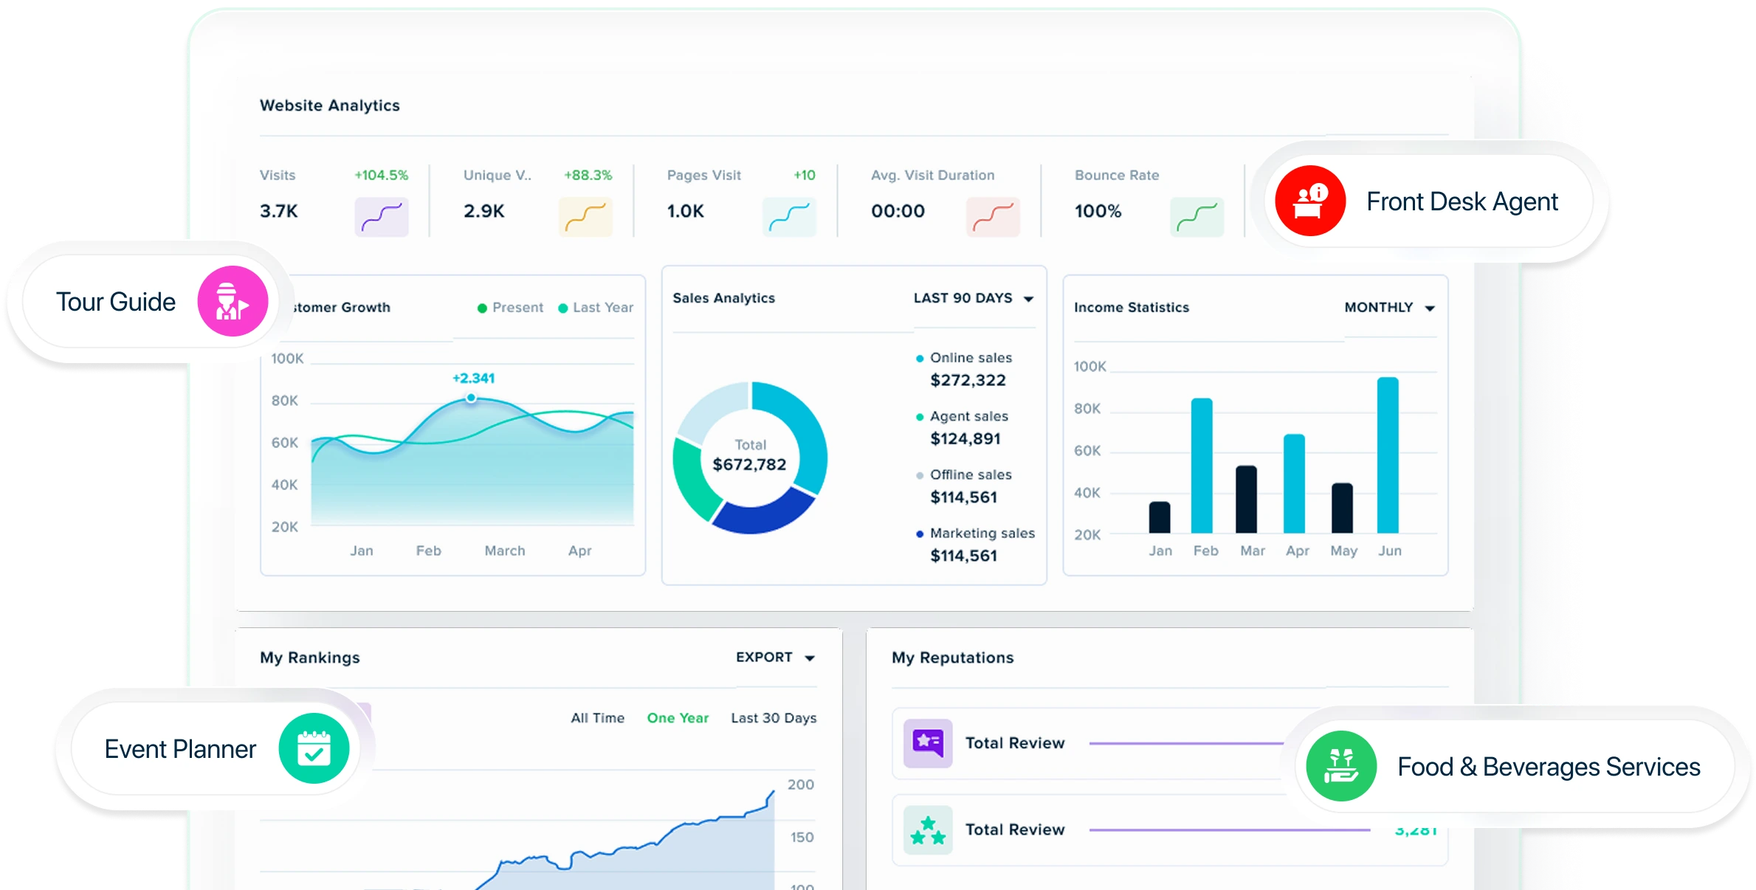Expand the EXPORT dropdown in My Rankings
1756x890 pixels.
click(x=774, y=658)
